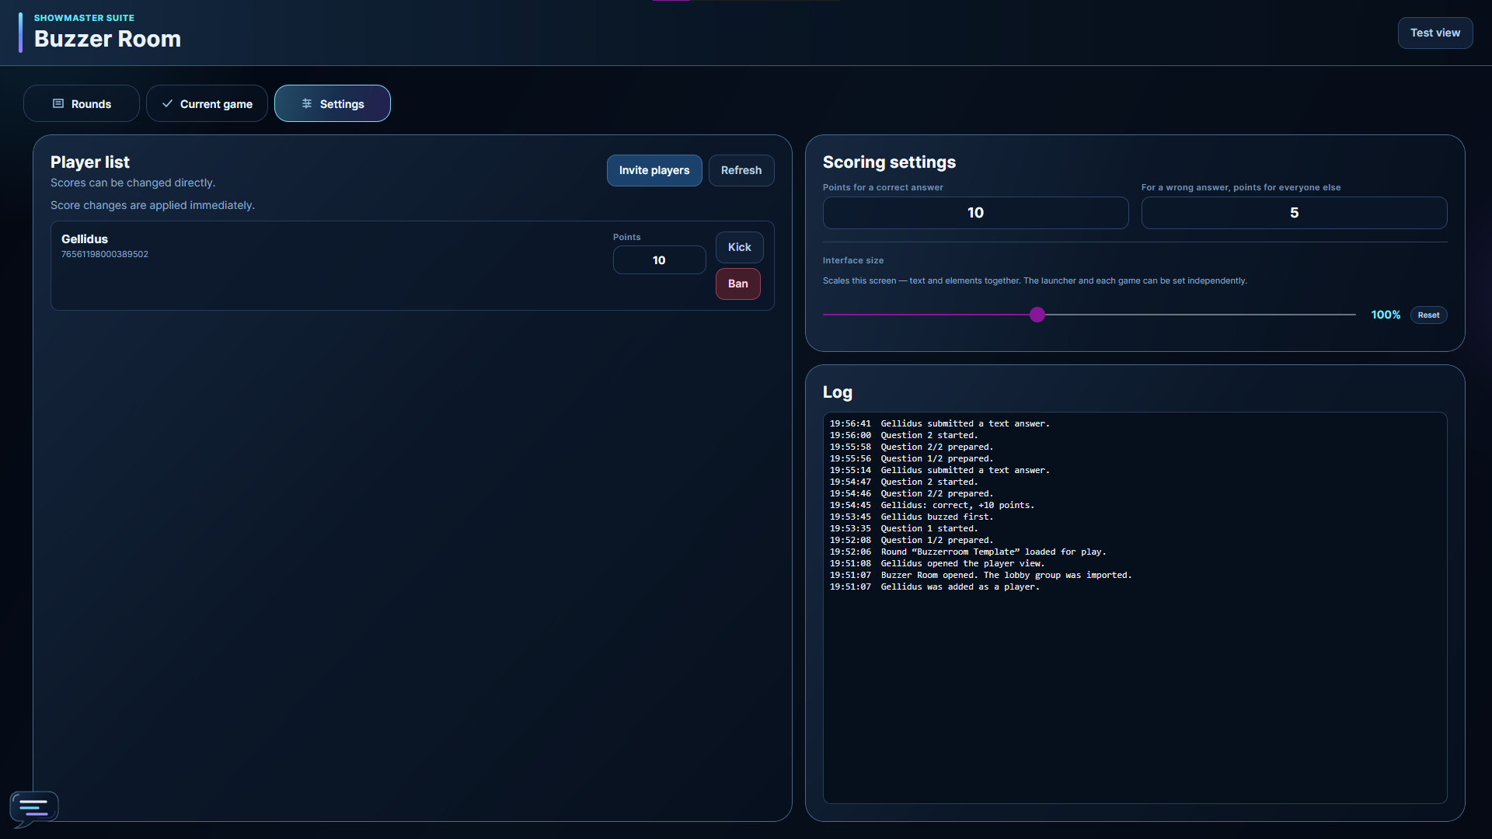This screenshot has width=1492, height=839.
Task: Edit Gellidus points field
Action: point(659,260)
